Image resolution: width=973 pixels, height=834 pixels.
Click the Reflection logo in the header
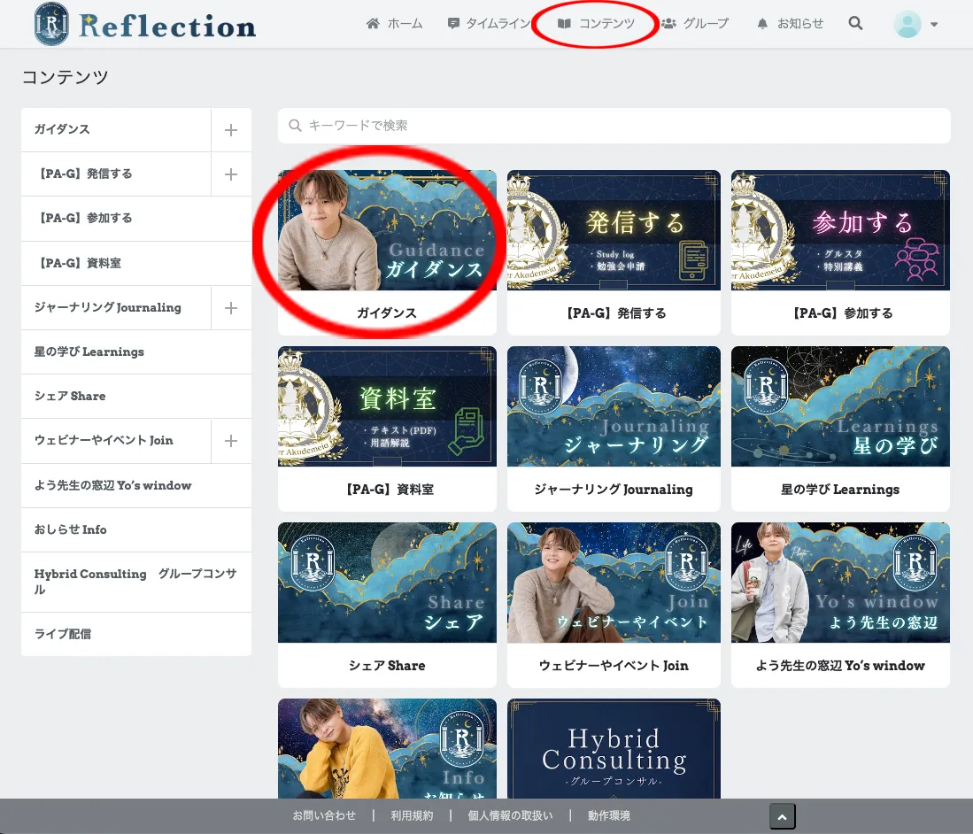coord(145,25)
